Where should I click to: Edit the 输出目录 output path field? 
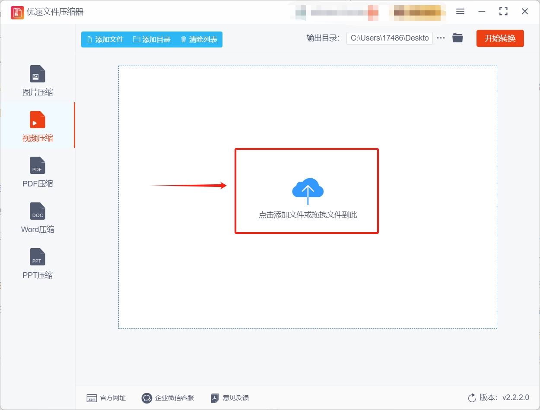pyautogui.click(x=389, y=38)
